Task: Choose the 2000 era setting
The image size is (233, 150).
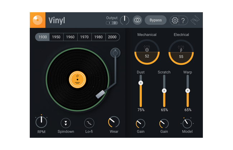Action: [112, 37]
